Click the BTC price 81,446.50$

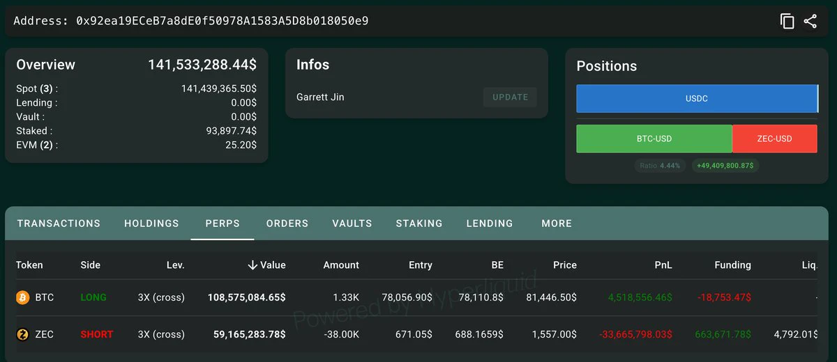click(551, 297)
